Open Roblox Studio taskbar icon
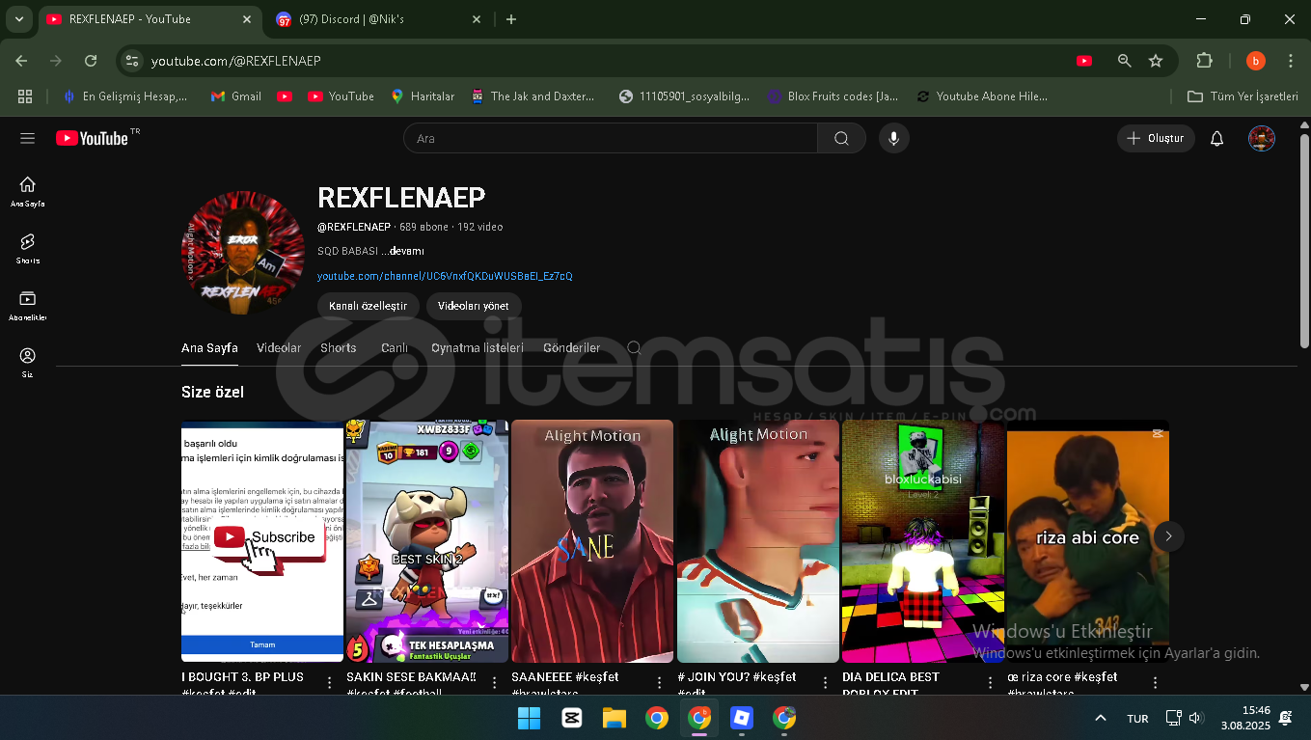This screenshot has height=740, width=1311. (x=741, y=717)
